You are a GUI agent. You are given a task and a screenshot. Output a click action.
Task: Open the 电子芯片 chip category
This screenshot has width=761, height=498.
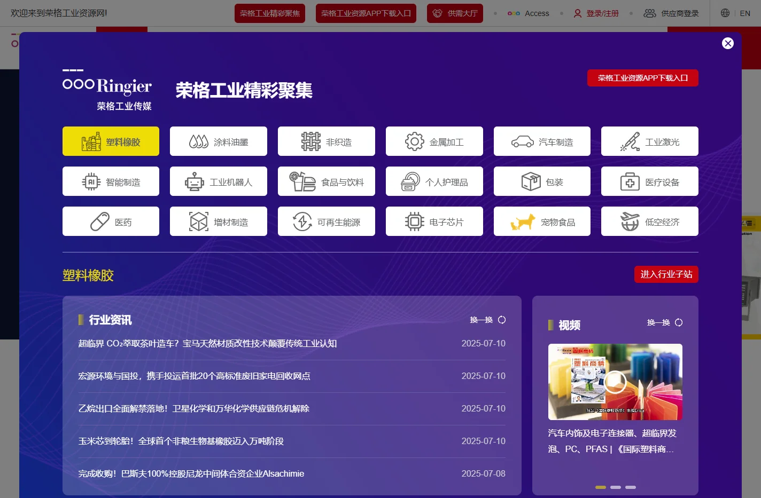[x=434, y=222]
